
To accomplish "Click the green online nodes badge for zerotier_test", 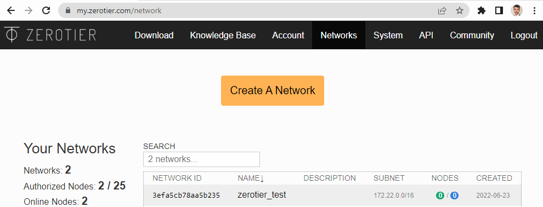I will click(440, 196).
